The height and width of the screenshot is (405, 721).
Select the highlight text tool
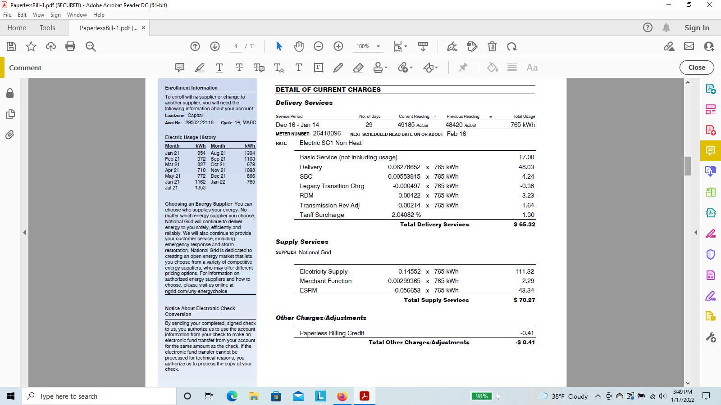coord(200,67)
